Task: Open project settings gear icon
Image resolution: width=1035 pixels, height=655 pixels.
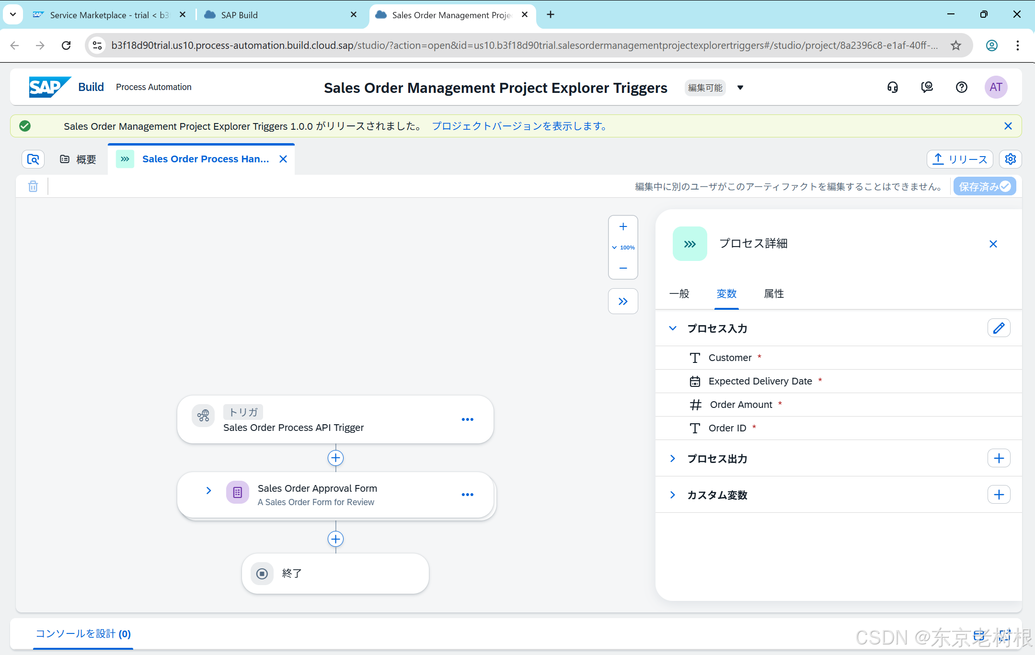Action: [1010, 159]
